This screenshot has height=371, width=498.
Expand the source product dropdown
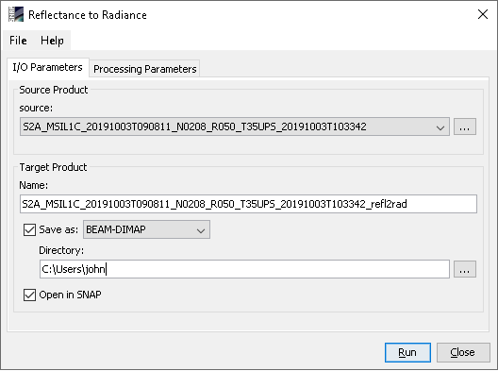[x=235, y=126]
